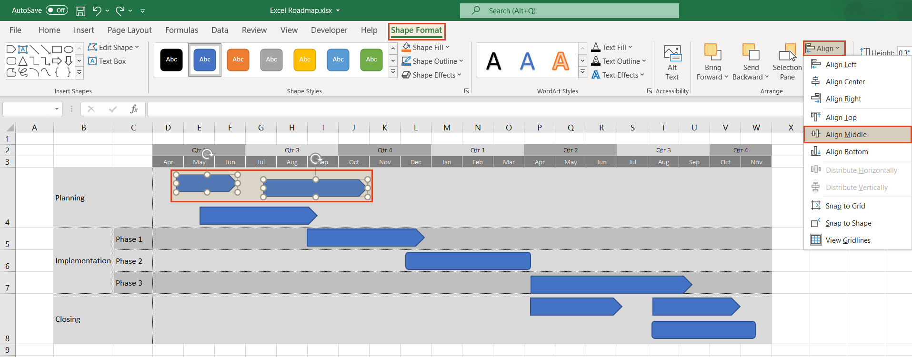Toggle Snap to Grid option
912x357 pixels.
click(845, 206)
